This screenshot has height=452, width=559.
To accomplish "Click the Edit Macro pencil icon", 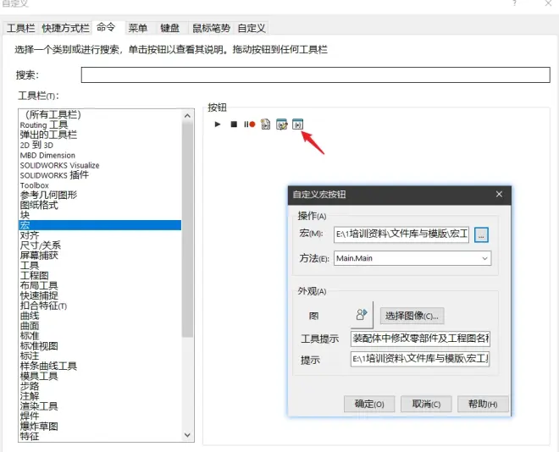I will 282,124.
